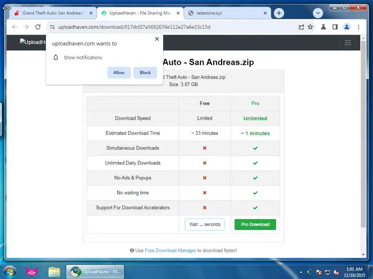The width and height of the screenshot is (373, 279).
Task: Click green check for No waiting time
Action: [255, 193]
